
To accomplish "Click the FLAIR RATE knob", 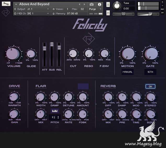I will [x=68, y=114].
